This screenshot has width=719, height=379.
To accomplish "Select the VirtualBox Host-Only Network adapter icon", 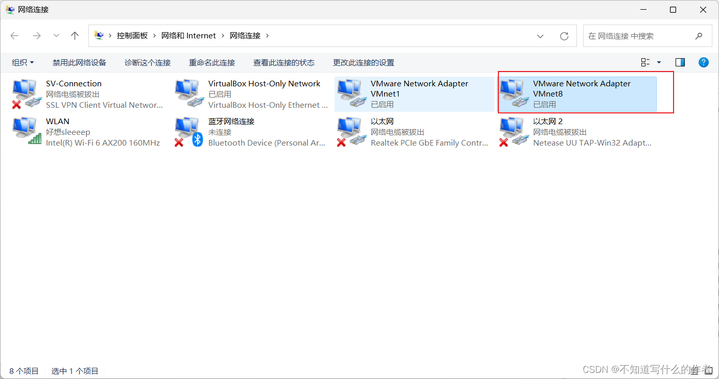I will click(189, 93).
